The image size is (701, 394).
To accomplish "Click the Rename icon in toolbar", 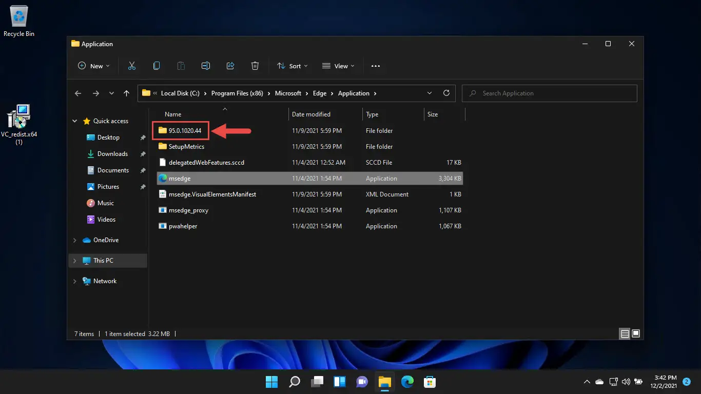I will coord(206,66).
